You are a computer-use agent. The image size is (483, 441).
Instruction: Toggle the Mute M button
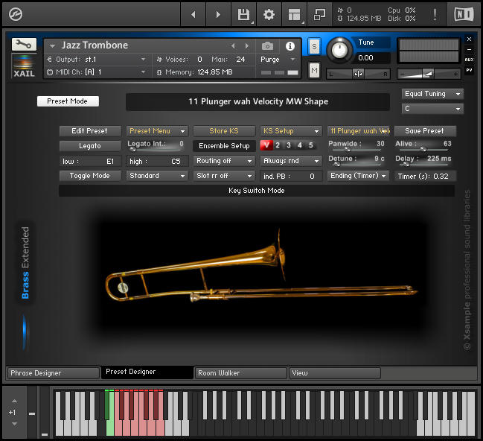[x=314, y=71]
